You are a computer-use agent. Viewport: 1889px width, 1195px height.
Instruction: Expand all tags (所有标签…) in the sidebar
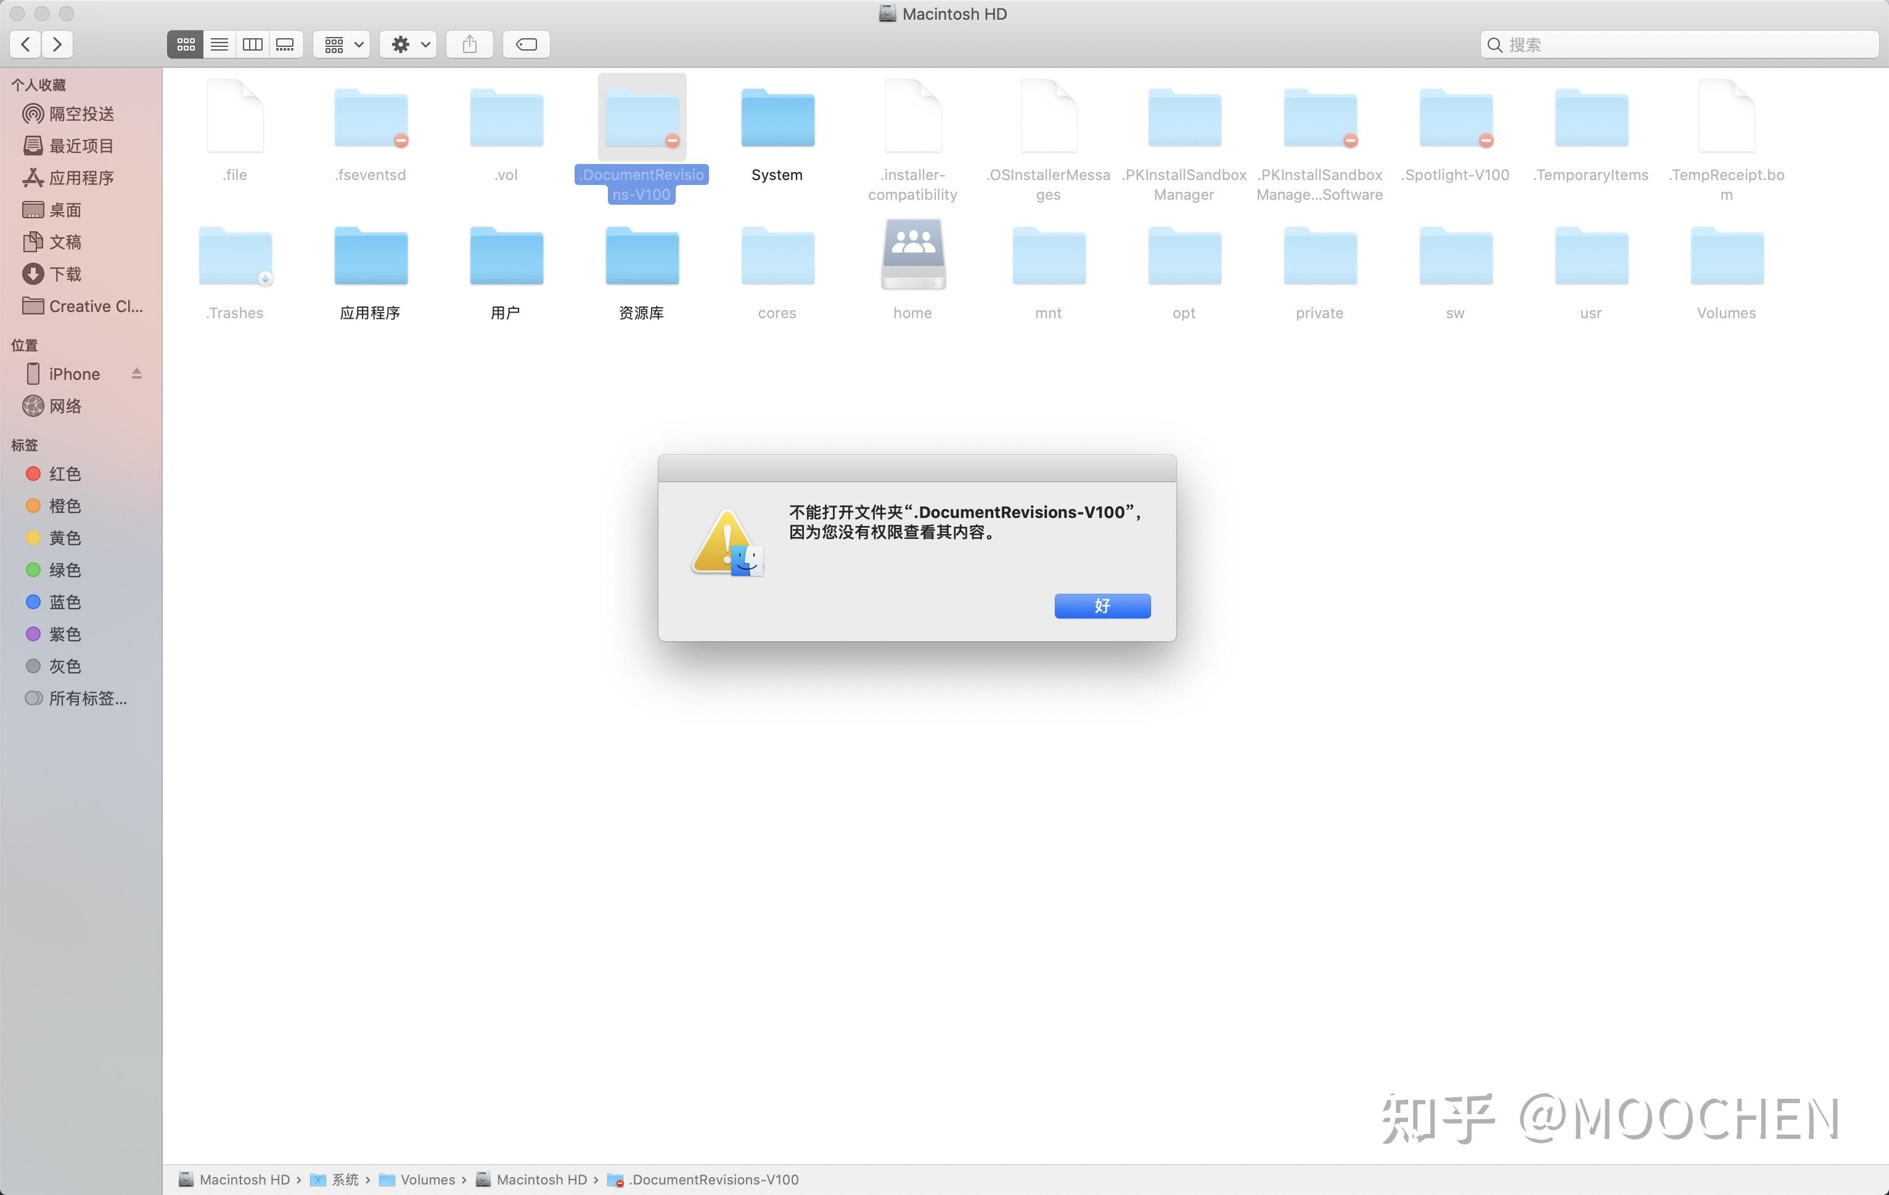(x=86, y=699)
